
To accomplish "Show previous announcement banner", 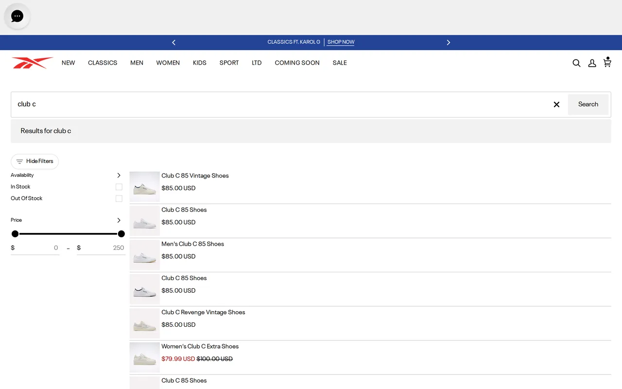I will 173,42.
